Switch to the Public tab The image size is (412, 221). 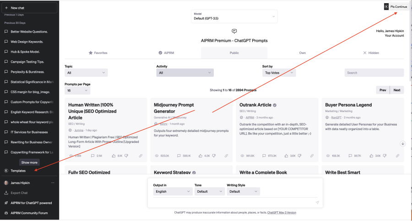coord(234,53)
